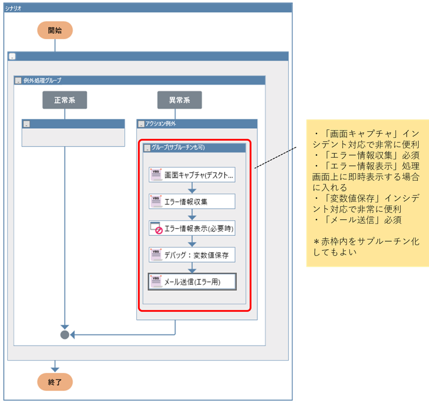Viewport: 429px width, 406px height.
Task: Collapse the グループ(サブルーチンも可) group
Action: (x=147, y=148)
